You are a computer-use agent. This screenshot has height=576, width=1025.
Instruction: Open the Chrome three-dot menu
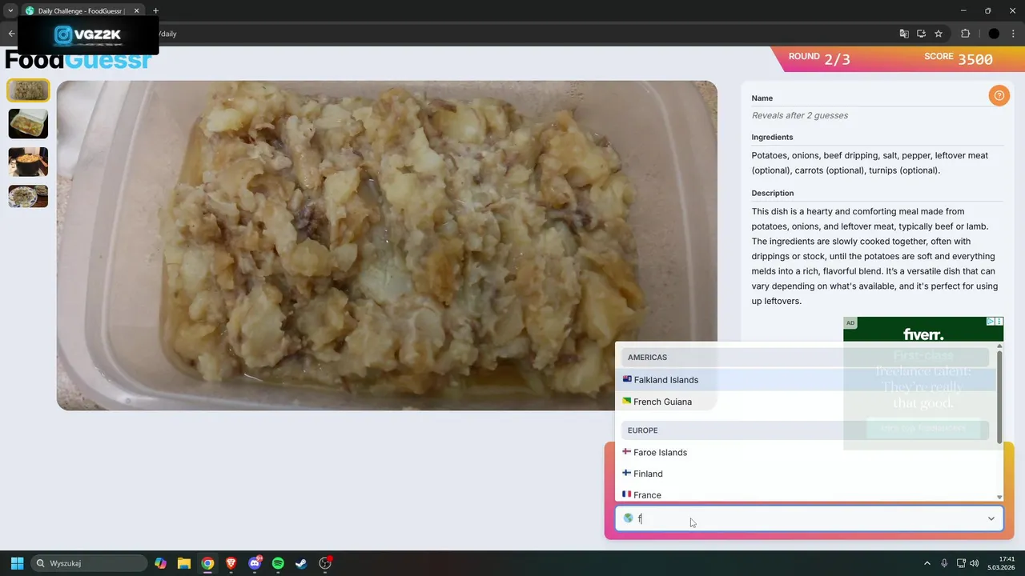click(x=1013, y=34)
